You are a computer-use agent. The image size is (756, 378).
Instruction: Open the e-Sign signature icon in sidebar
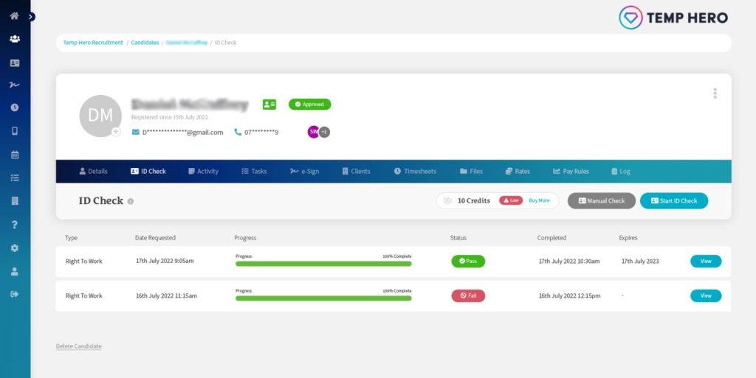pos(15,85)
